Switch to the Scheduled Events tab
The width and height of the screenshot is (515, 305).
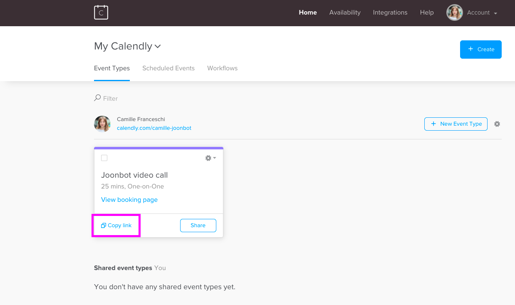coord(168,68)
